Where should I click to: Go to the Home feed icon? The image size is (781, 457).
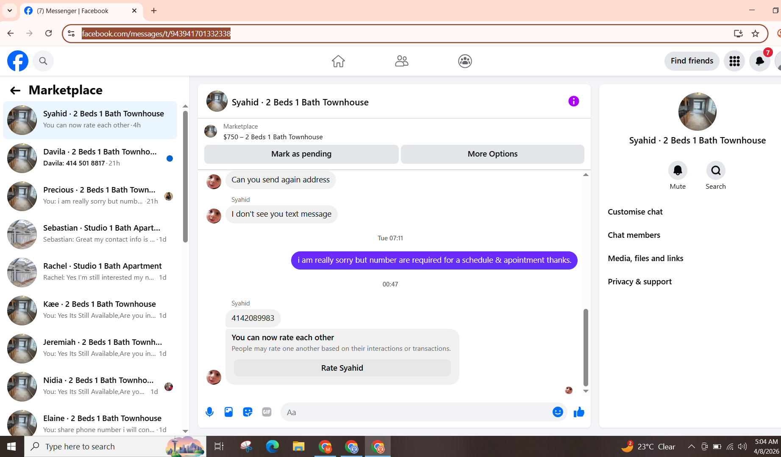coord(338,61)
